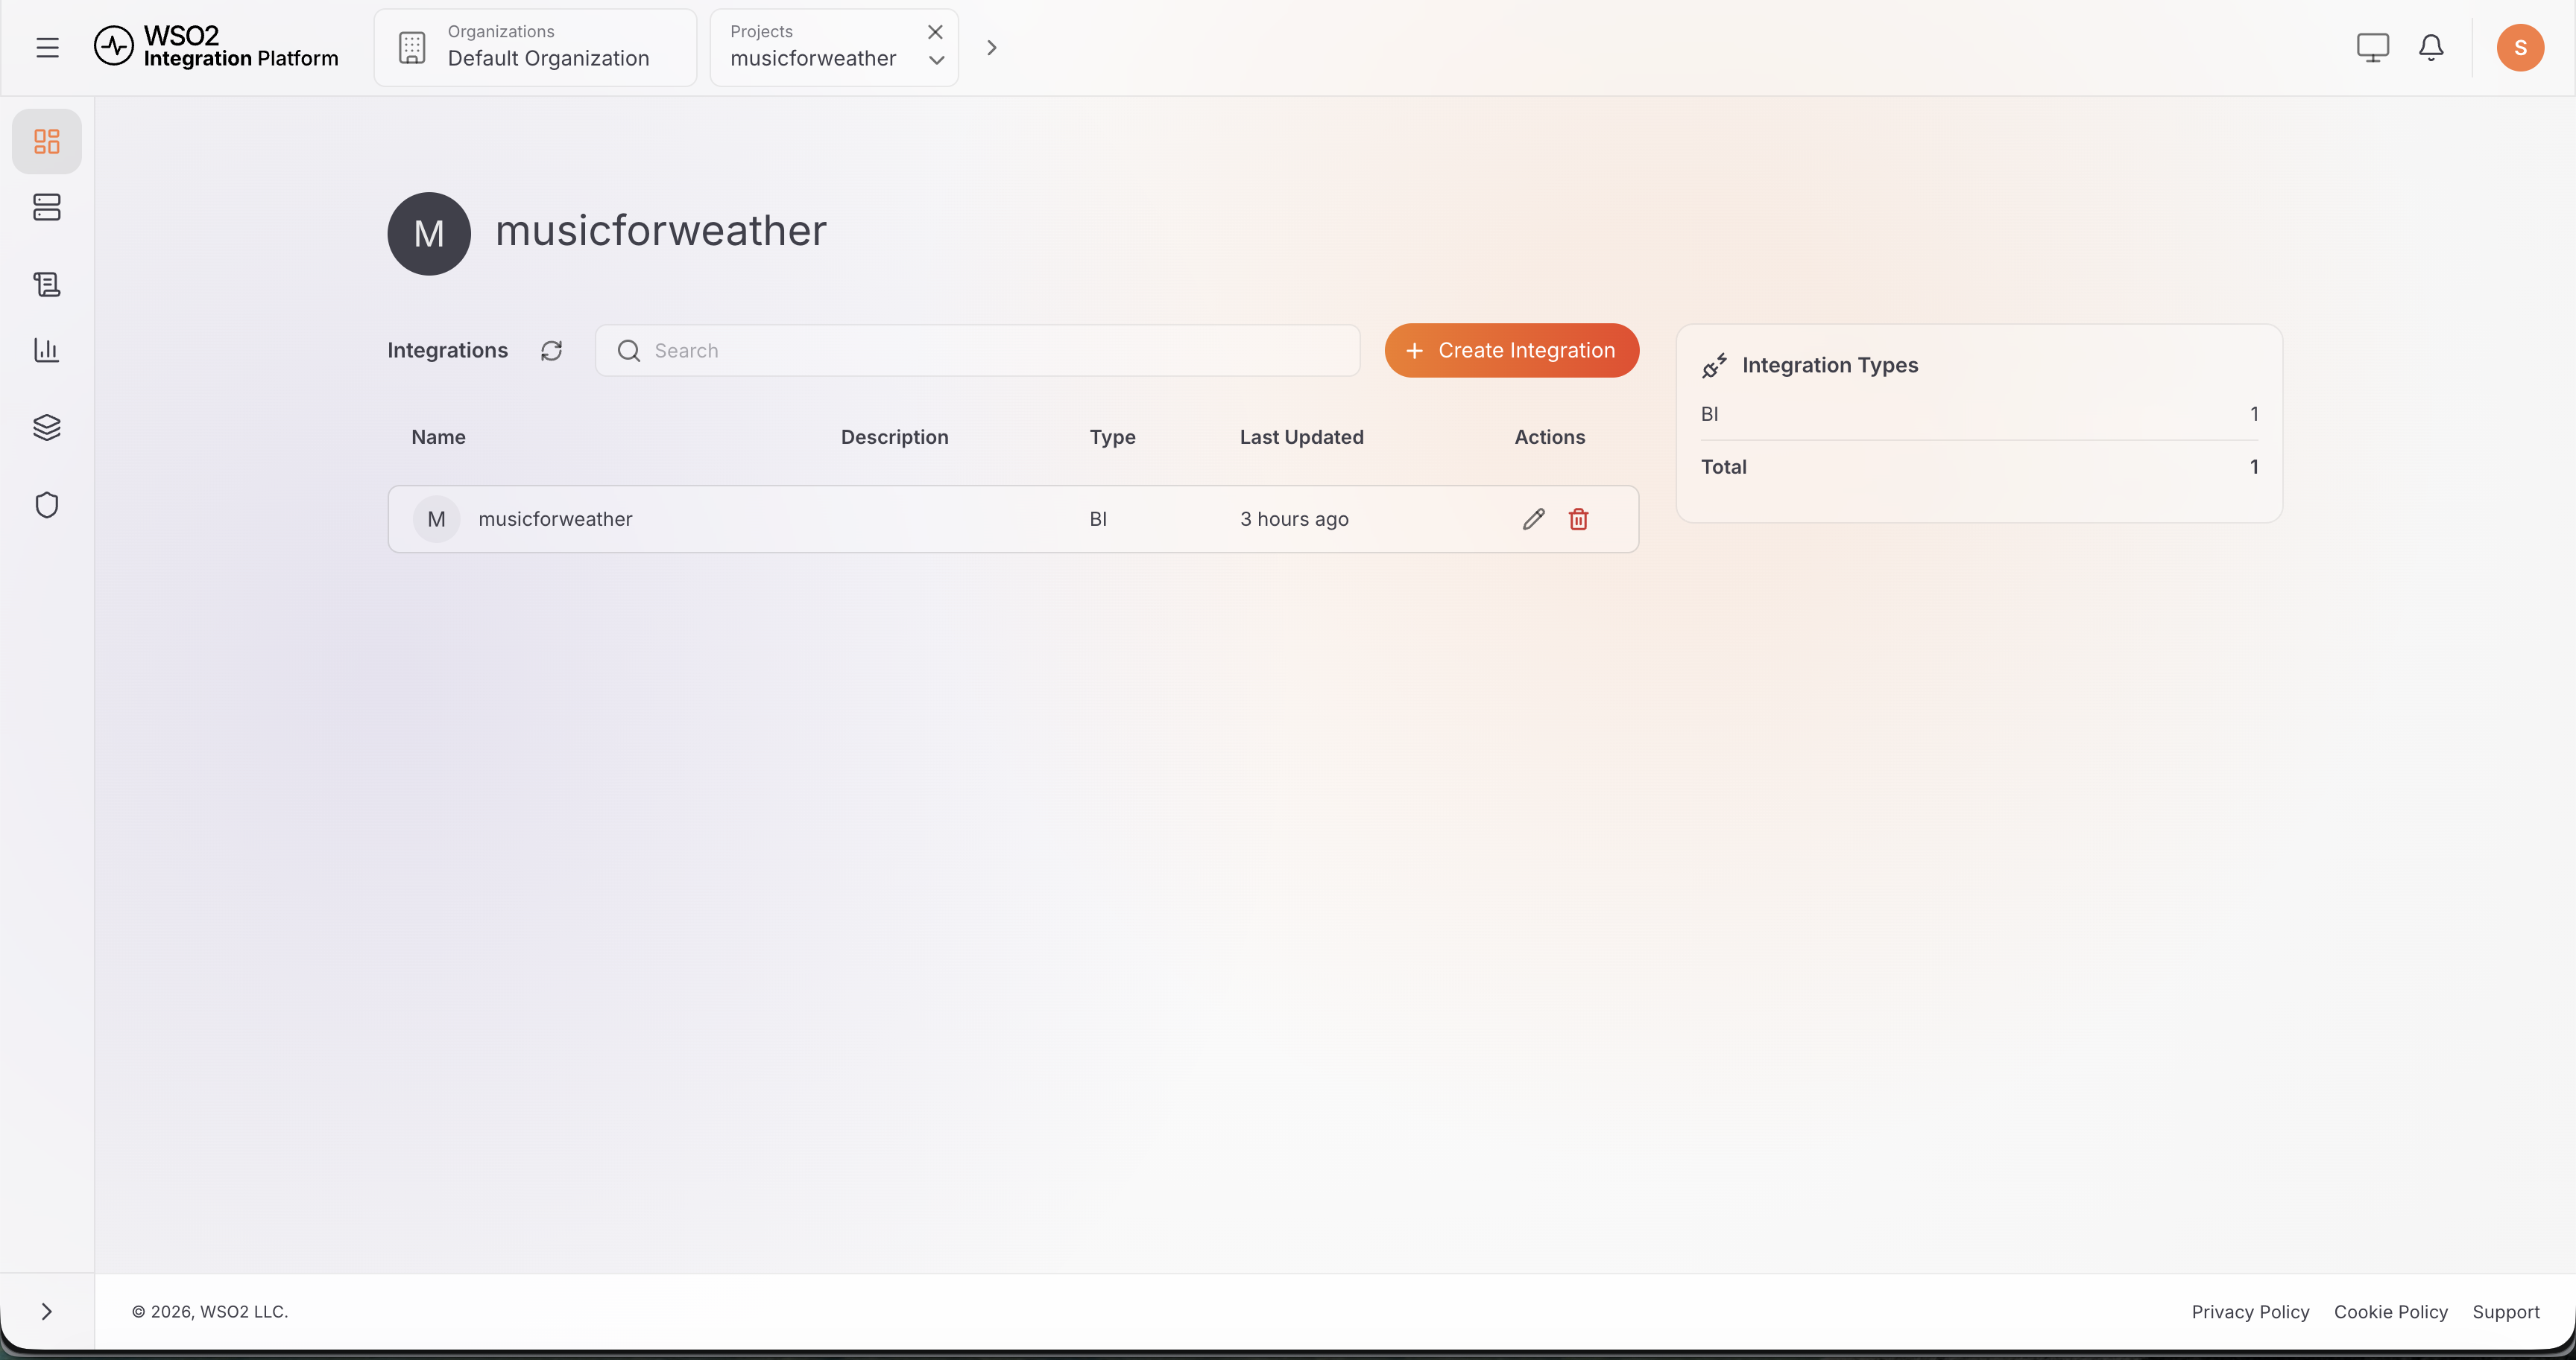Open the shield security sidebar icon
2576x1360 pixels.
(47, 505)
